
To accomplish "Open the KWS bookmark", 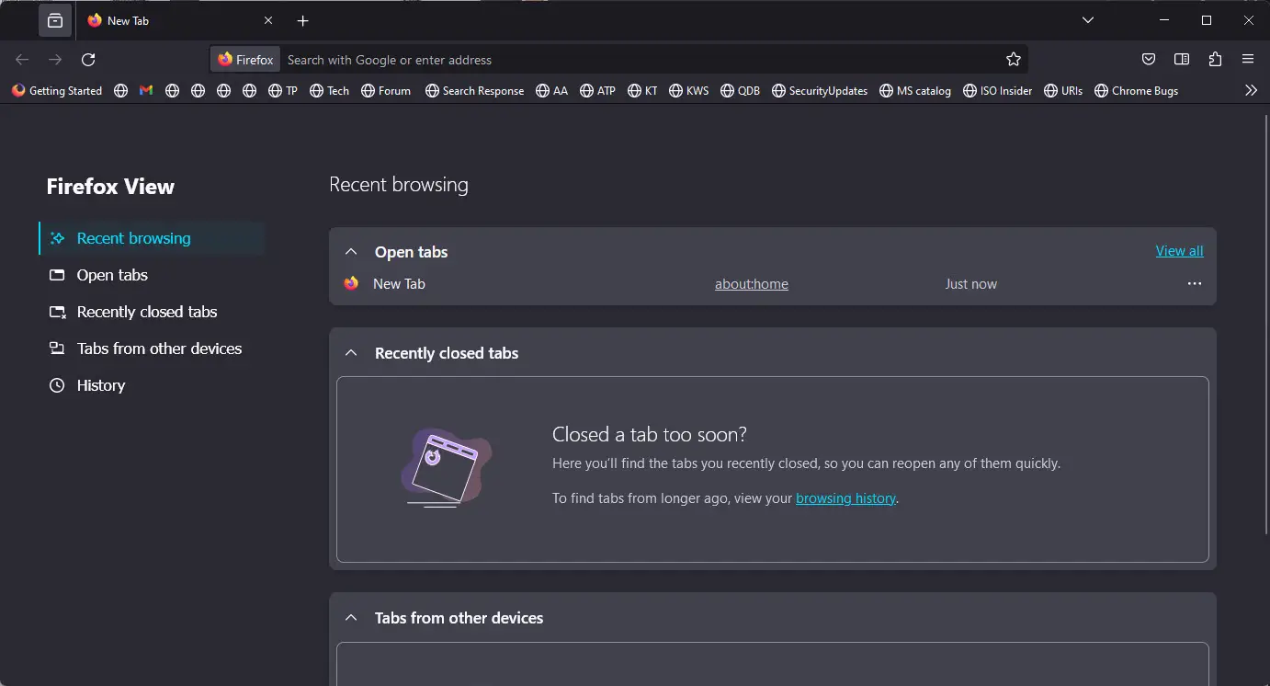I will [x=689, y=91].
